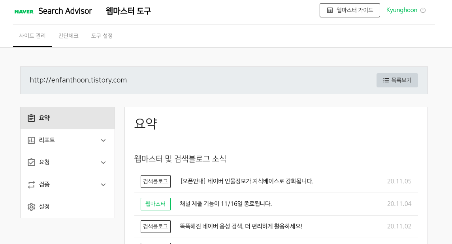This screenshot has height=244, width=452.
Task: Click the date 20.11.02
Action: pyautogui.click(x=399, y=226)
